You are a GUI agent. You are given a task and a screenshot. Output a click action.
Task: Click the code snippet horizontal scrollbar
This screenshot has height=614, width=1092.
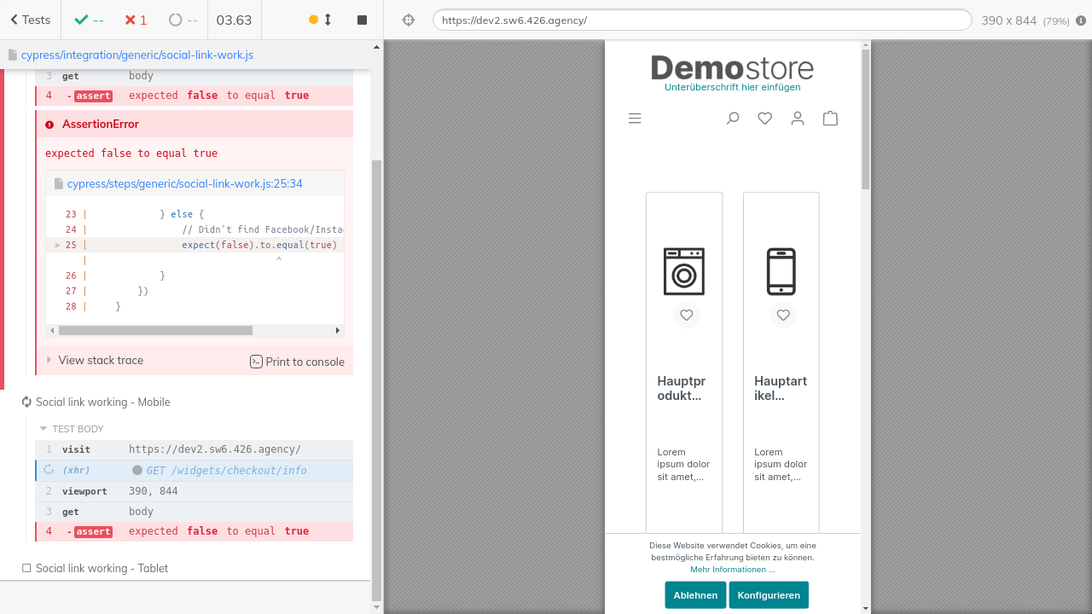(x=155, y=331)
